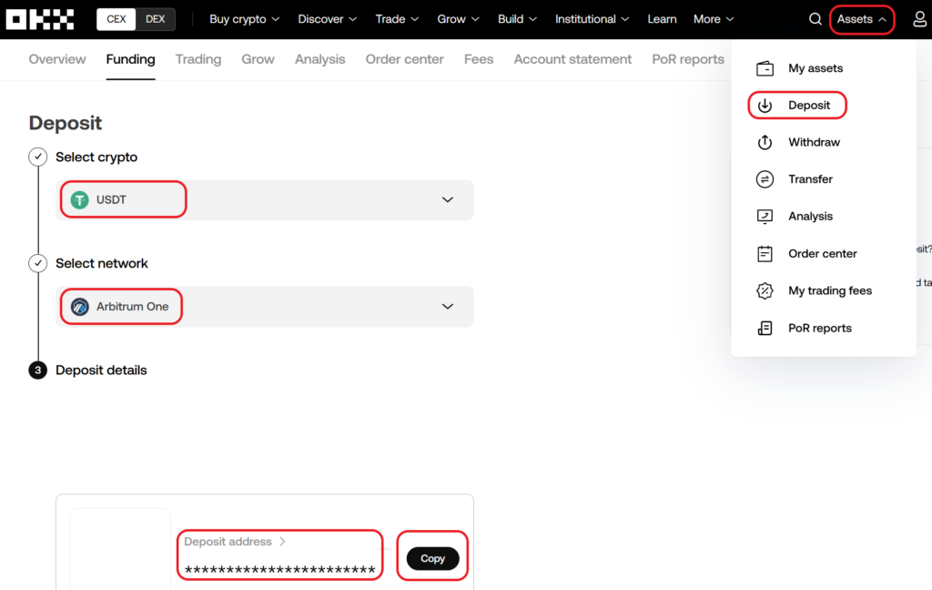The image size is (932, 590).
Task: Open the Learn page
Action: pos(663,19)
